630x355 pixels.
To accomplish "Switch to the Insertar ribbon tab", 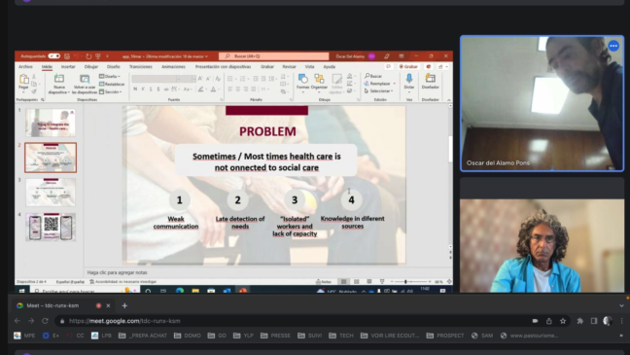I will pyautogui.click(x=68, y=67).
